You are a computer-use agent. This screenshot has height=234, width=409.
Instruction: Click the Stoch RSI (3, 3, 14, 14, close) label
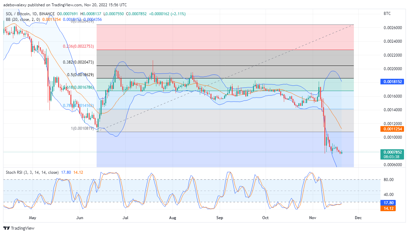tap(32, 172)
